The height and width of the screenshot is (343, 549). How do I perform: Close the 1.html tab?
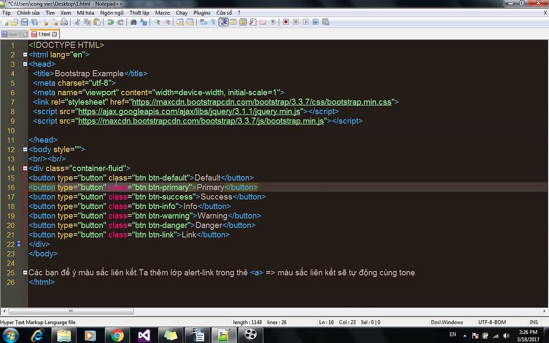pos(54,34)
